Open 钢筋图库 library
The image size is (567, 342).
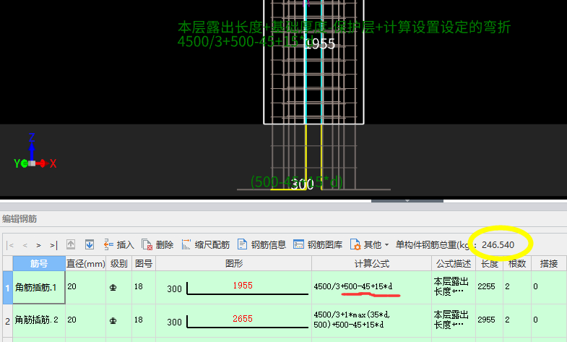tap(318, 245)
